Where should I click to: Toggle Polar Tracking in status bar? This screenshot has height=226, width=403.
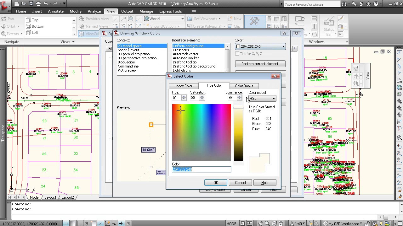click(87, 223)
